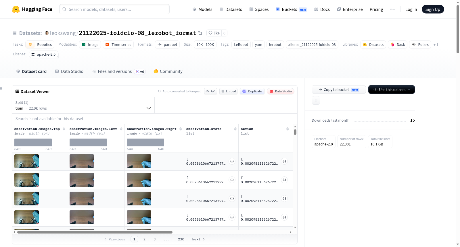Select the Image modality tag

click(x=90, y=44)
